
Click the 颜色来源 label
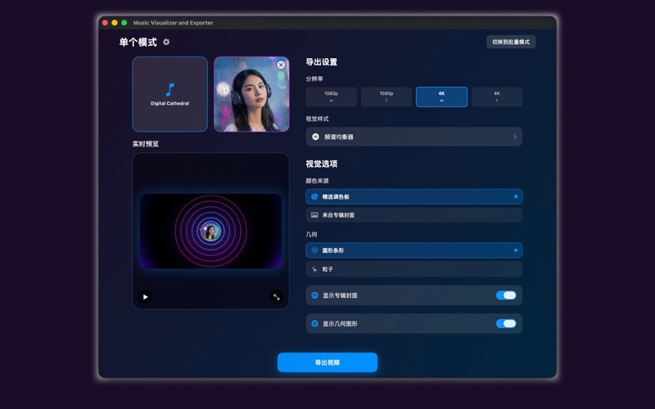[317, 181]
